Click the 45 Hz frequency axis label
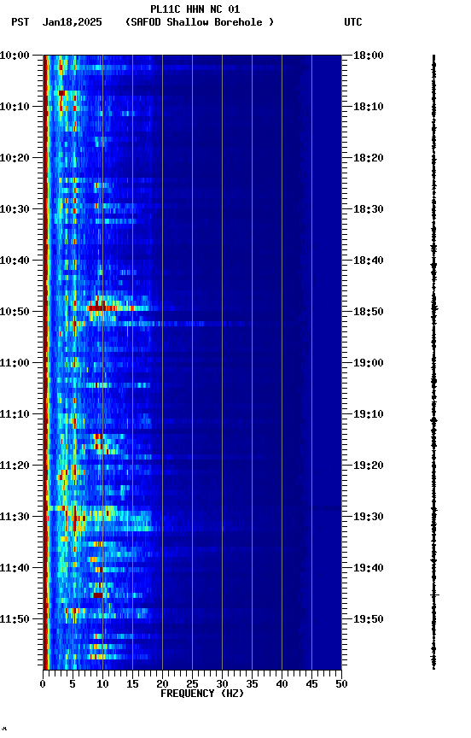The image size is (471, 738). coord(311,684)
